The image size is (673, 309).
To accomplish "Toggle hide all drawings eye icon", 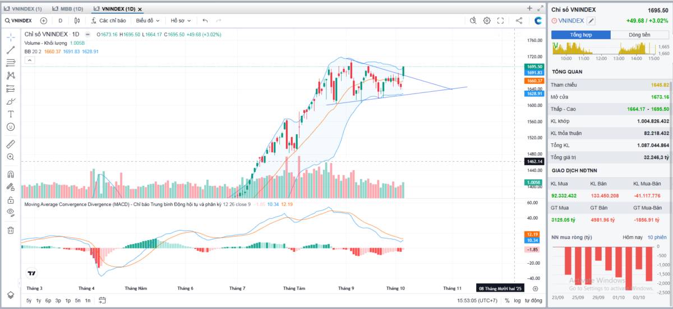I will tap(11, 213).
